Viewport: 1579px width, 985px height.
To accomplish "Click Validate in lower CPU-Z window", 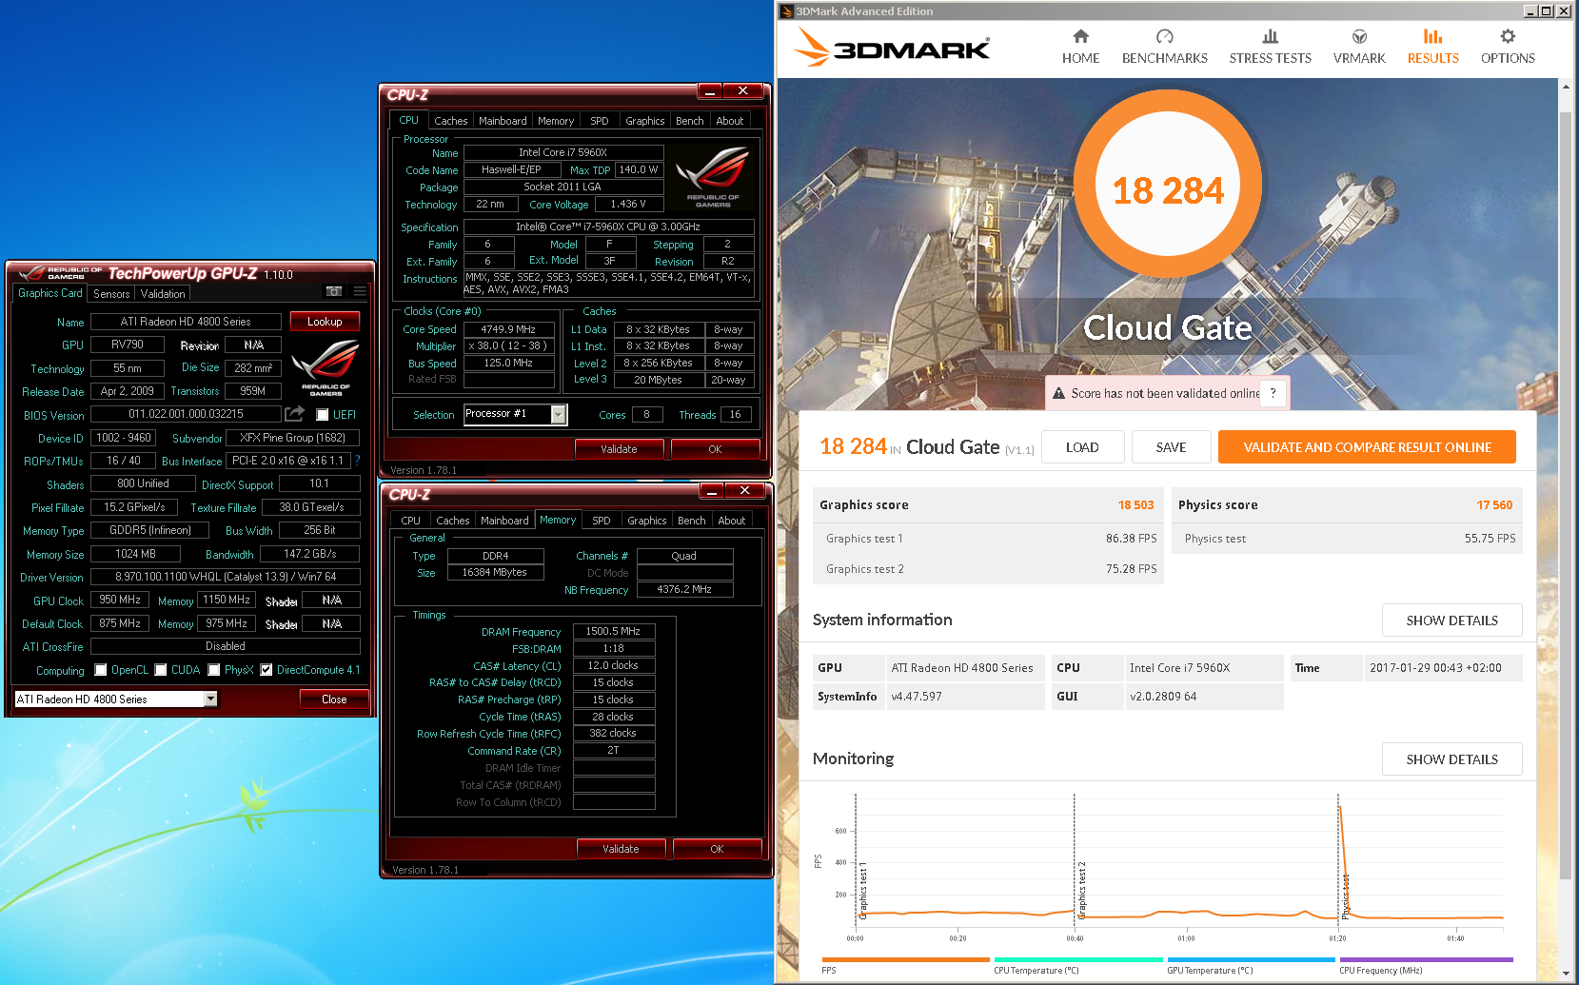I will [x=621, y=849].
